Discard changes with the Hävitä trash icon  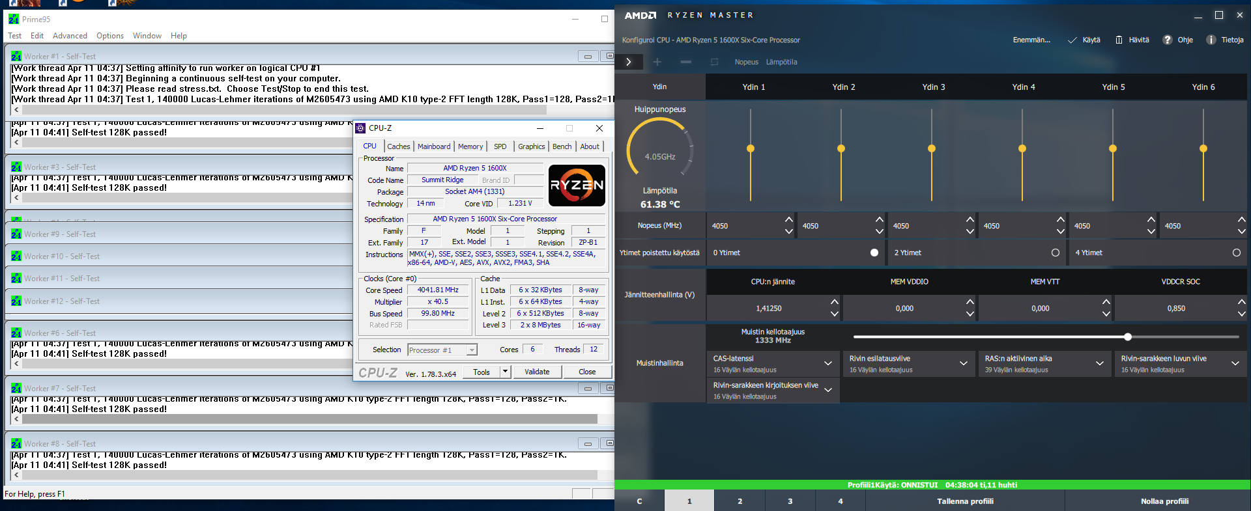pyautogui.click(x=1119, y=40)
